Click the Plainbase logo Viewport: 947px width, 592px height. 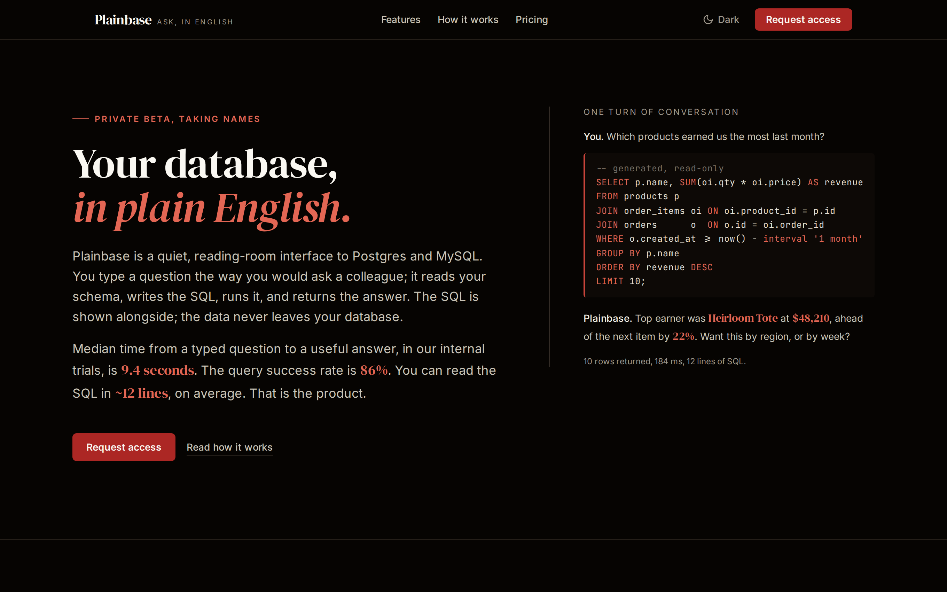(x=123, y=20)
